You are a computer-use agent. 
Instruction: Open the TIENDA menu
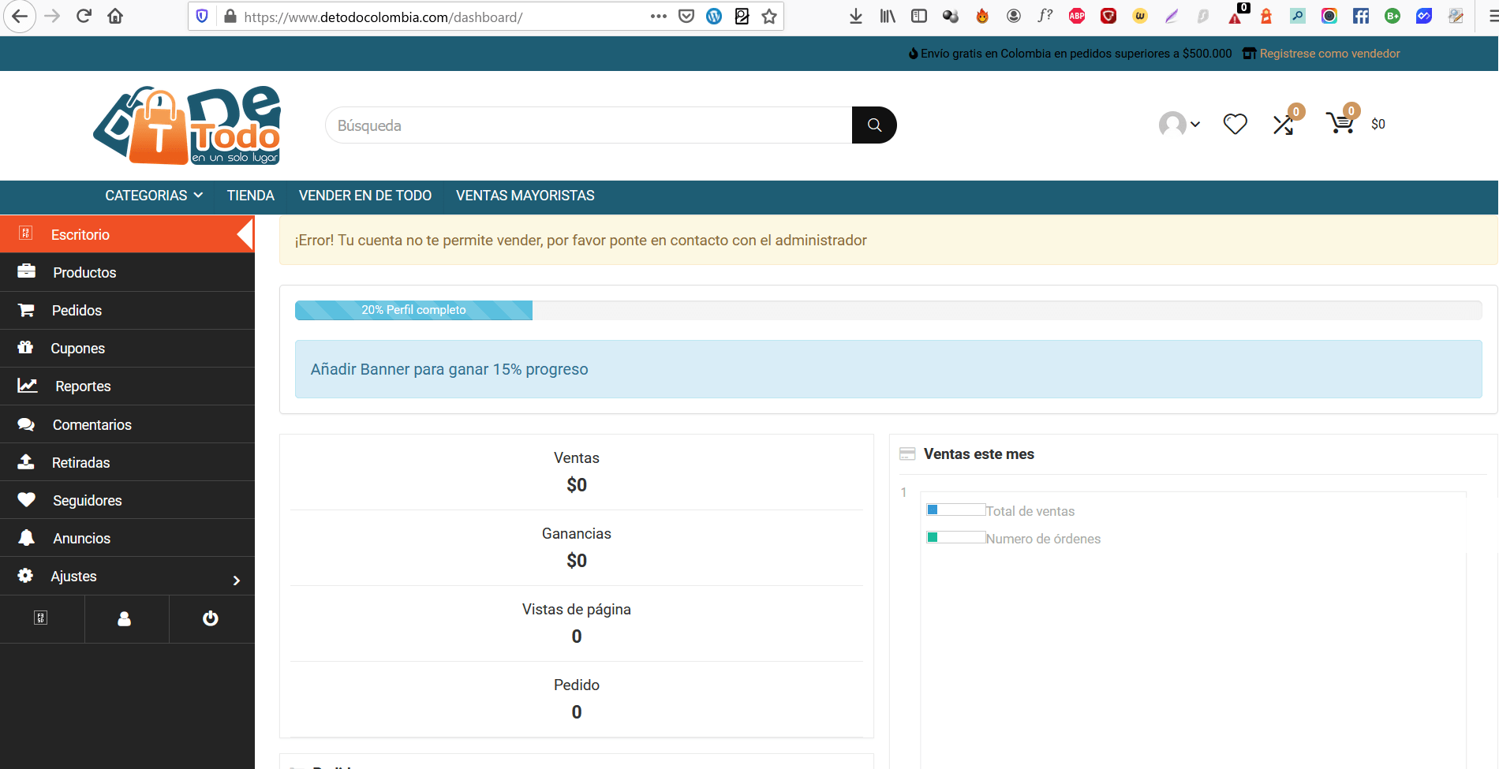coord(251,196)
